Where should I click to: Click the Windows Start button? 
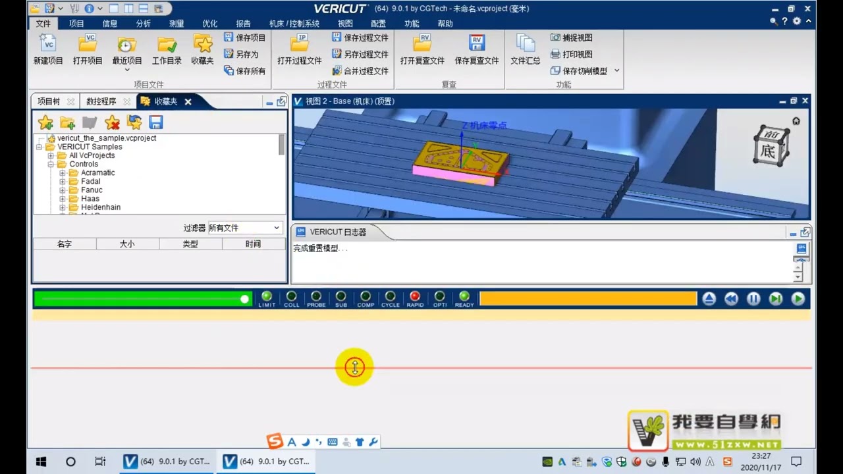[x=41, y=461]
